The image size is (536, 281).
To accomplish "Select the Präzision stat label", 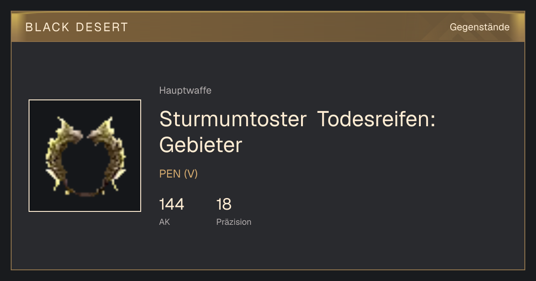I will (x=234, y=222).
